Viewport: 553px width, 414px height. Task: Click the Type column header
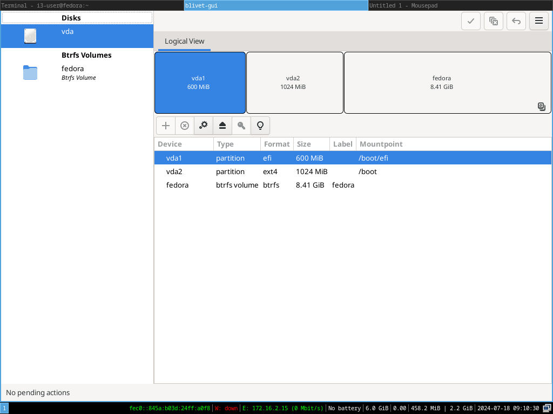point(237,144)
